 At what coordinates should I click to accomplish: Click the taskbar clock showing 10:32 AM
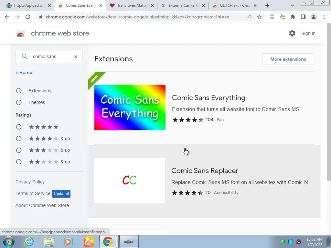pyautogui.click(x=314, y=242)
